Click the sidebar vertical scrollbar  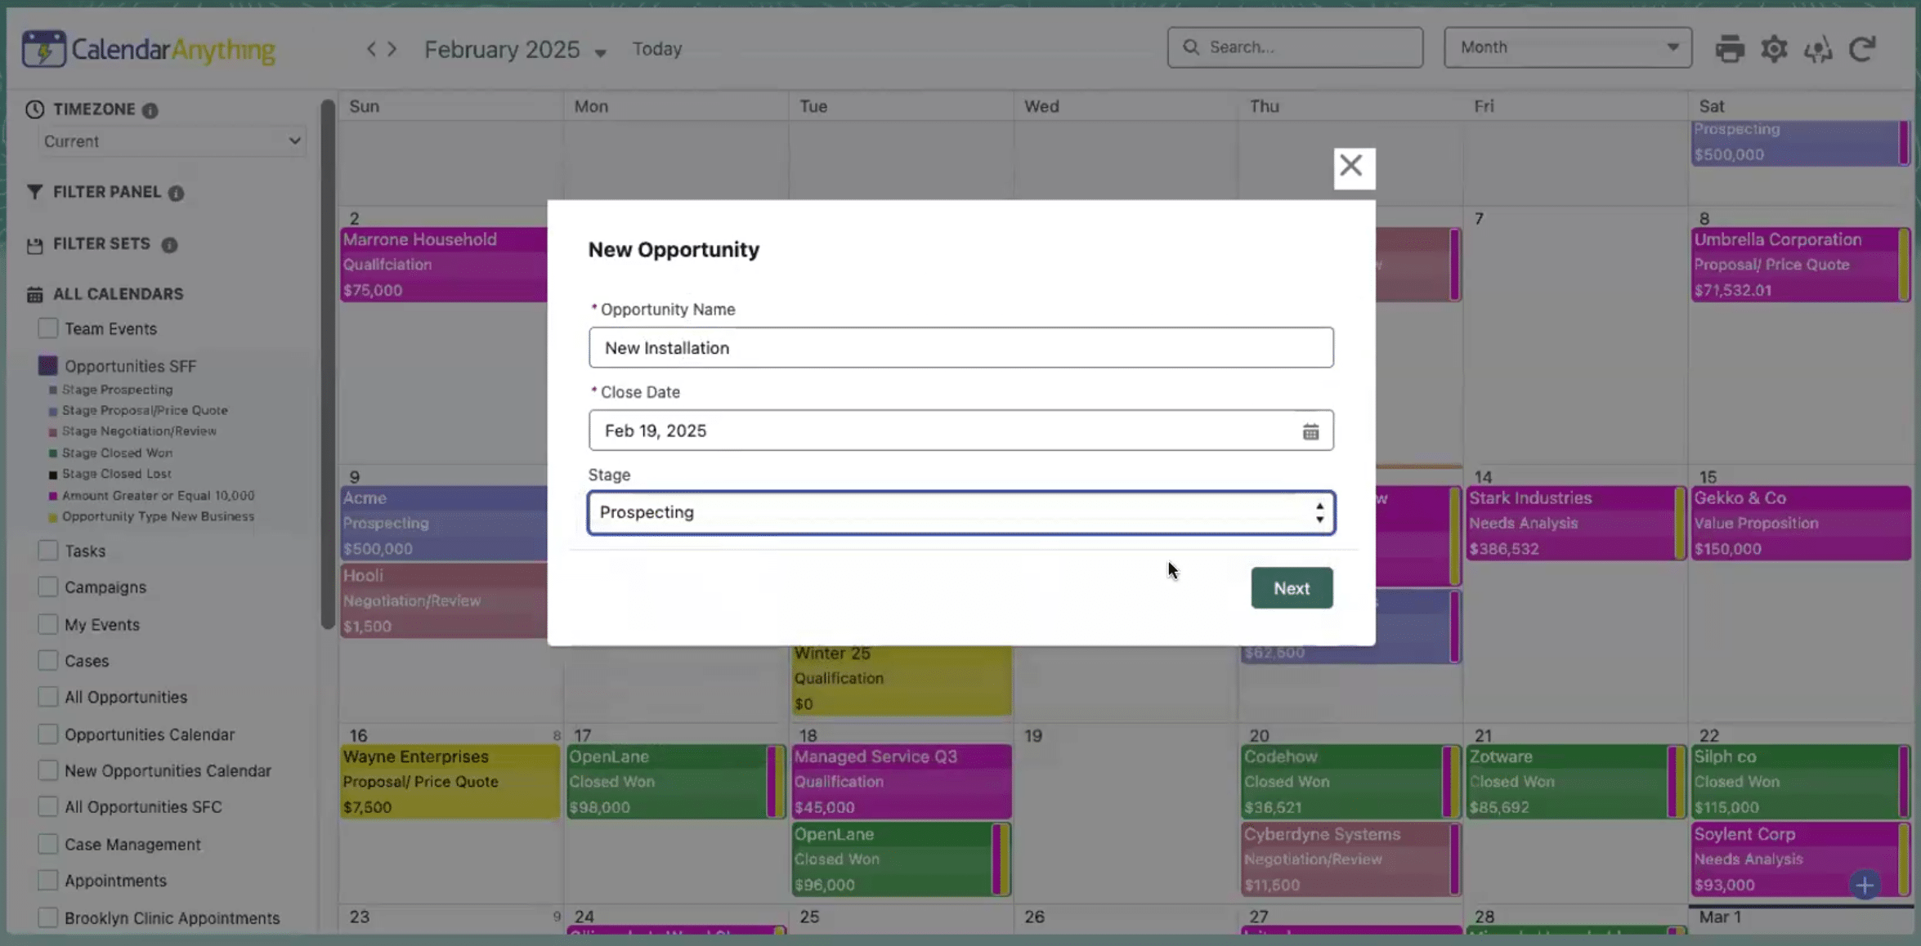tap(328, 364)
